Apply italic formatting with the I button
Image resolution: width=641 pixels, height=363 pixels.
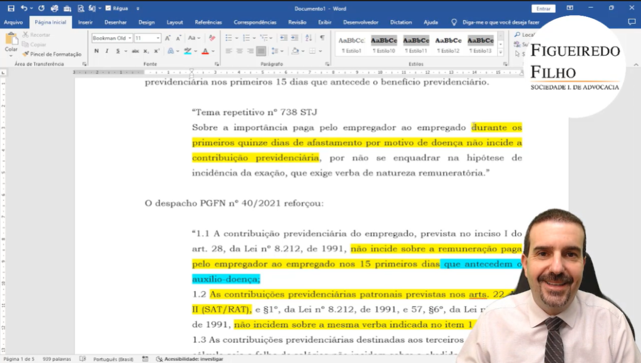click(x=106, y=51)
